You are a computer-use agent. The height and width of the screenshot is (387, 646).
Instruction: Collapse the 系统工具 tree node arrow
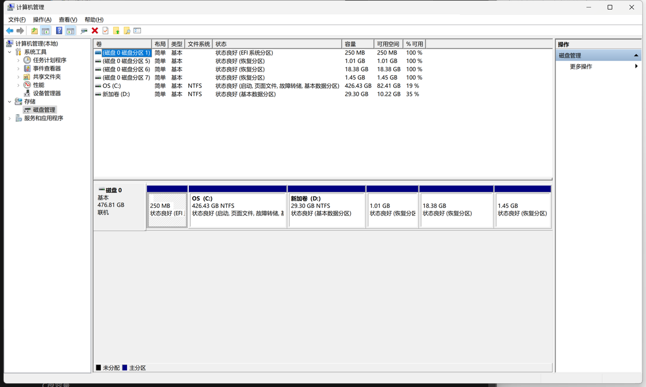pyautogui.click(x=10, y=52)
